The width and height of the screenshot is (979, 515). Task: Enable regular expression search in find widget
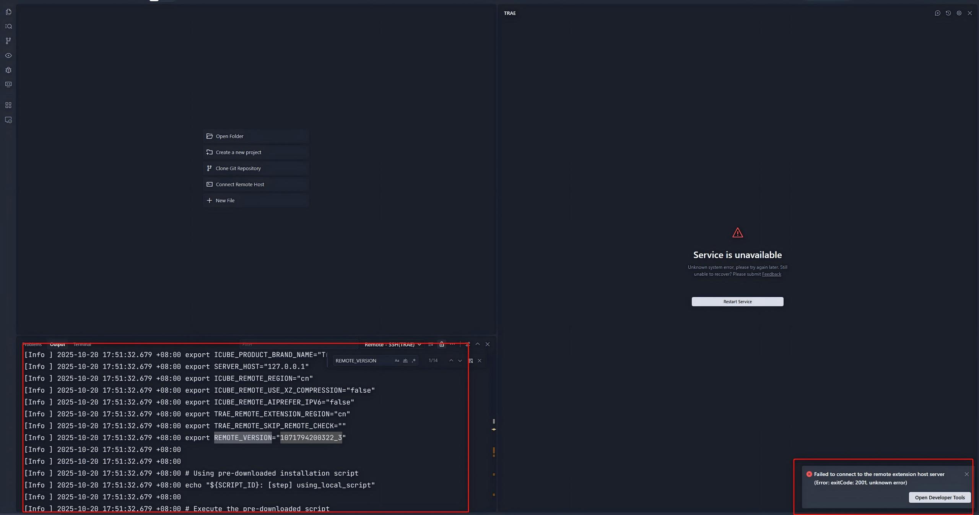[413, 361]
